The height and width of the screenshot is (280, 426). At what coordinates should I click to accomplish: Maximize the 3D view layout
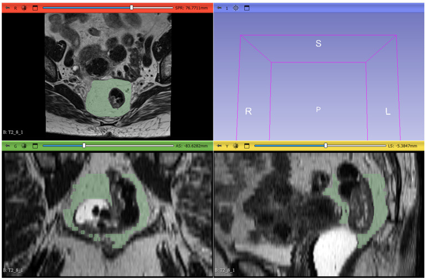[247, 8]
